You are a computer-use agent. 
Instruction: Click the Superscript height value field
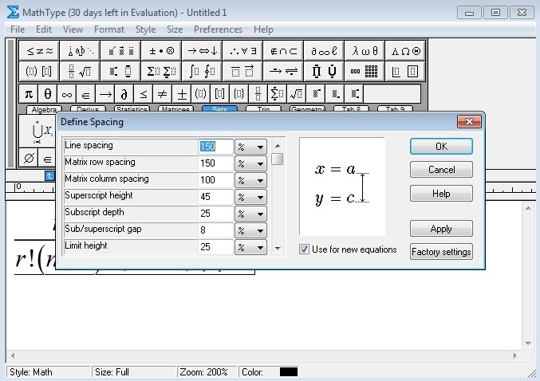[215, 197]
